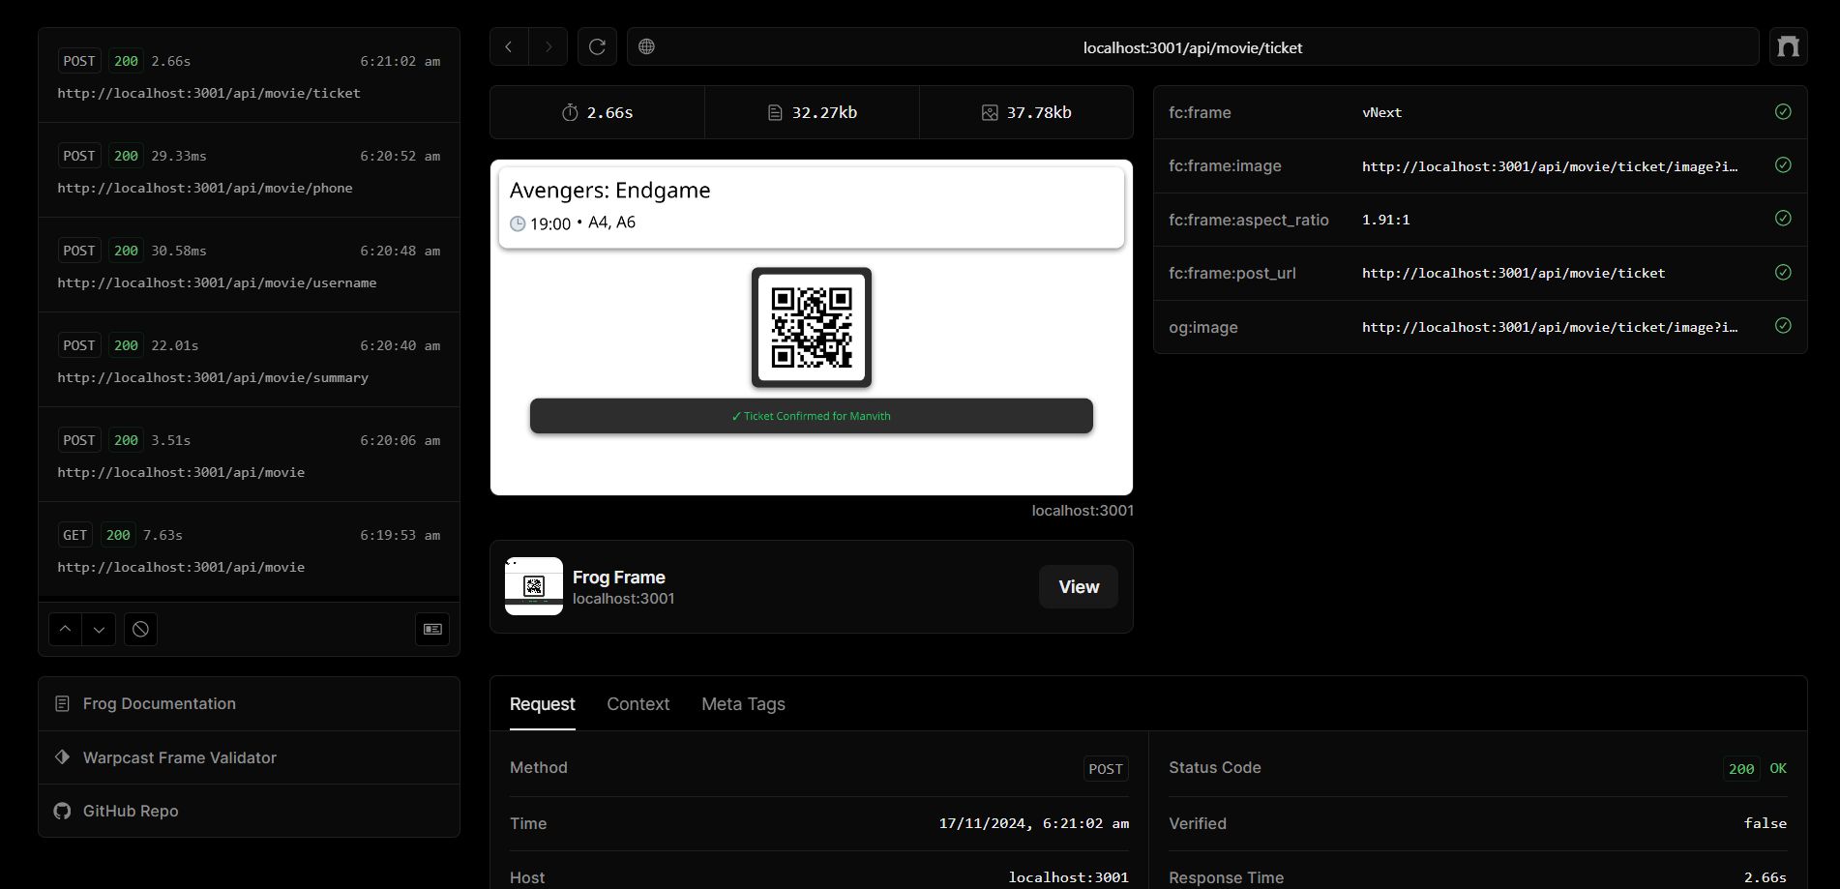The height and width of the screenshot is (889, 1840).
Task: Go back with the left chevron button
Action: click(509, 46)
